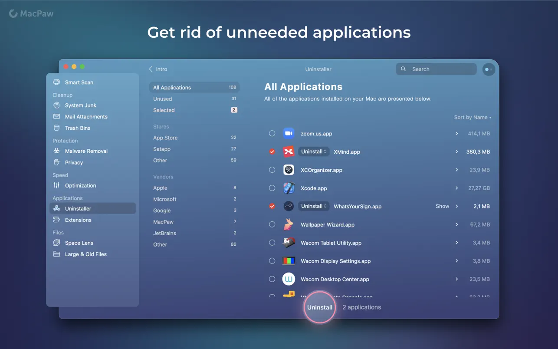Click Space Lens icon
Viewport: 558px width, 349px height.
click(x=56, y=243)
